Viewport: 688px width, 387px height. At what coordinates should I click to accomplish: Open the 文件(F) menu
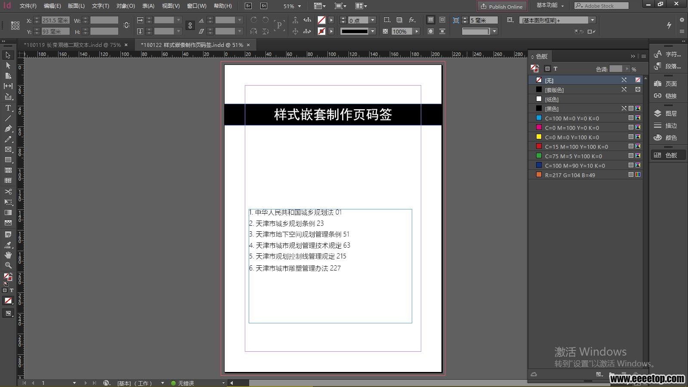(28, 6)
